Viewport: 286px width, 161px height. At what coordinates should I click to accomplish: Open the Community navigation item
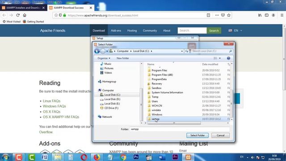[x=150, y=30]
